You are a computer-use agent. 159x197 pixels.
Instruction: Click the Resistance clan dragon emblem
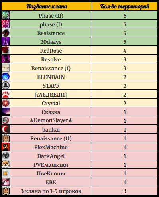click(x=6, y=33)
